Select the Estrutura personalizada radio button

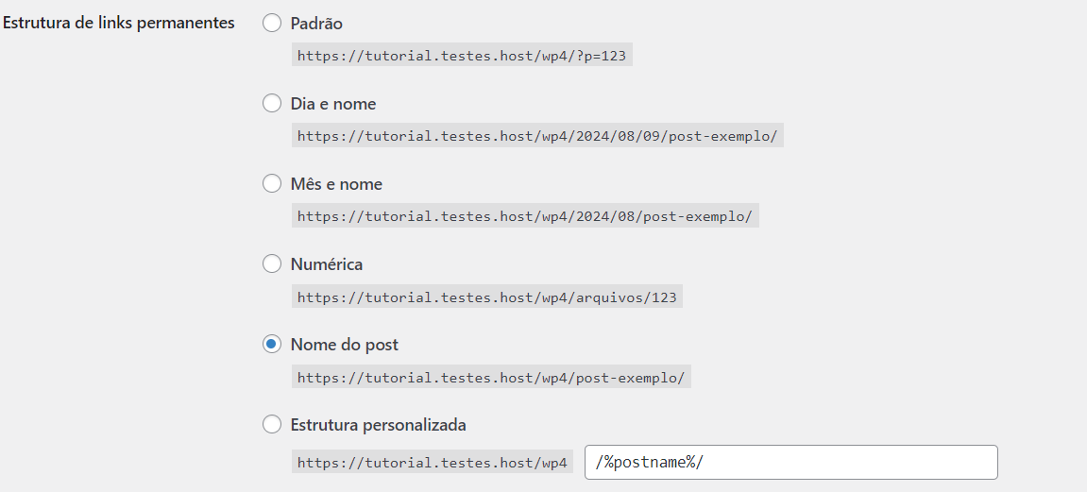(272, 425)
